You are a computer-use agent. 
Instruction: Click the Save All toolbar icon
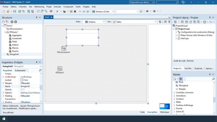pyautogui.click(x=20, y=11)
